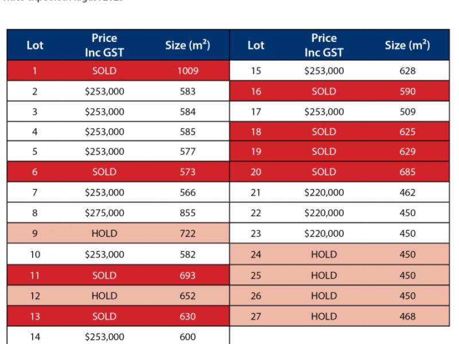Select the 509 size for Lot 17

pos(407,112)
